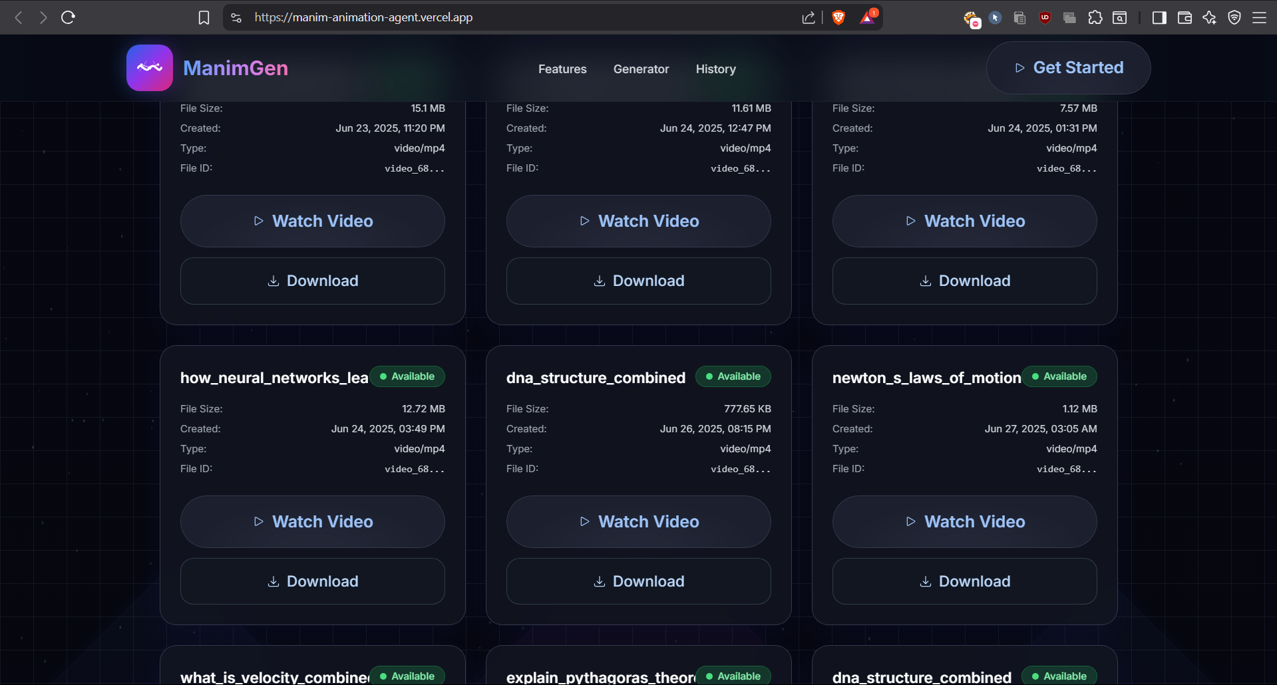Download the how_neural_networks_lea video
Screen dimensions: 1277x685
click(x=313, y=582)
